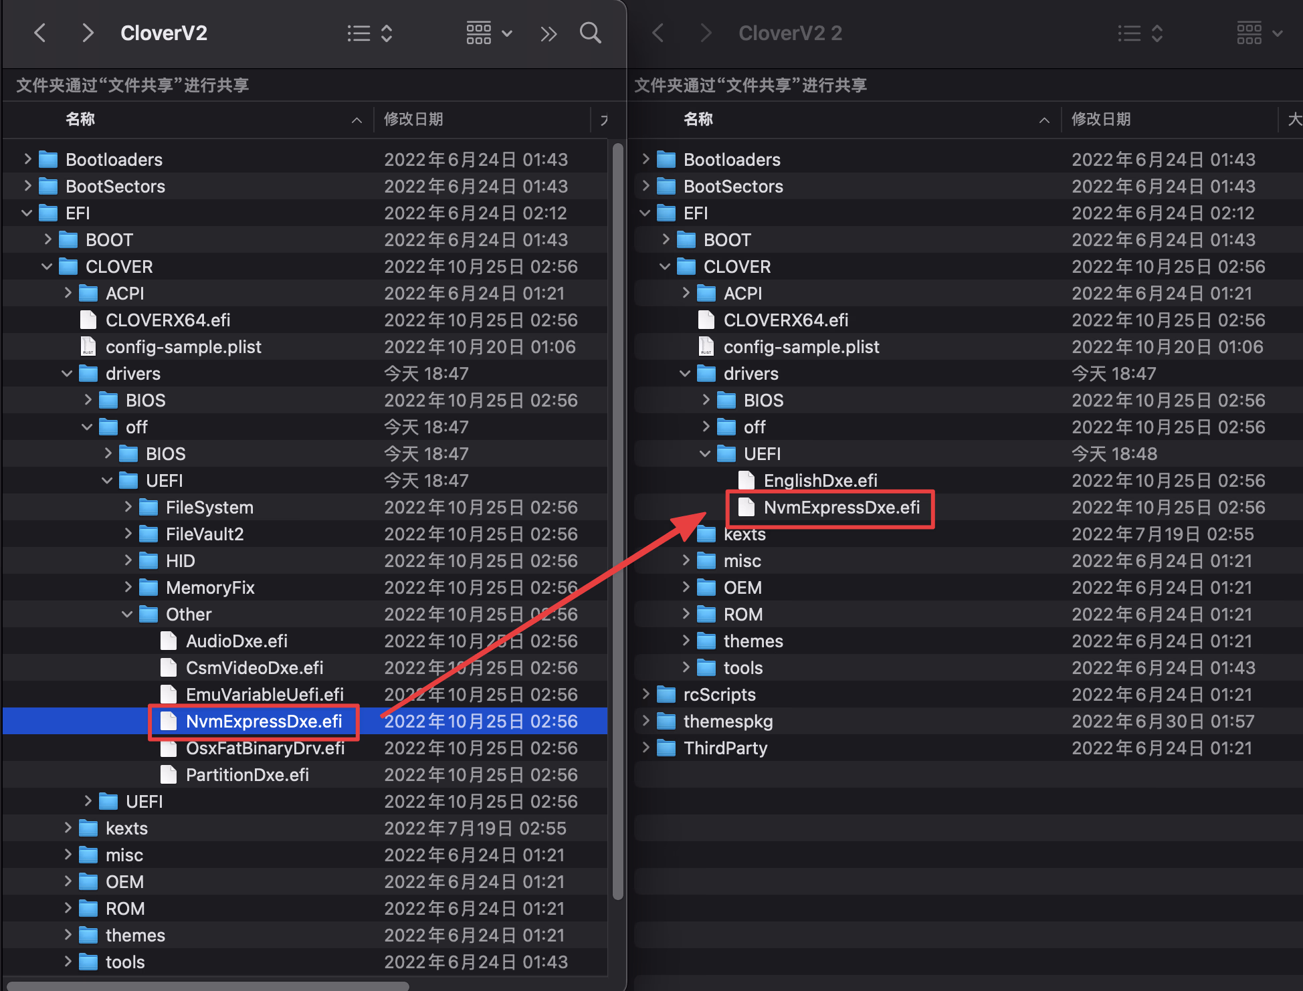This screenshot has width=1303, height=991.
Task: Click back arrow in CloverV2 window
Action: point(40,33)
